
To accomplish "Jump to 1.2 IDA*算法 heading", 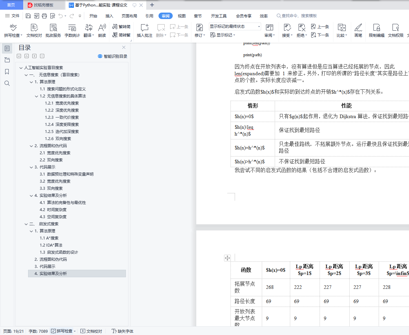I will point(51,245).
